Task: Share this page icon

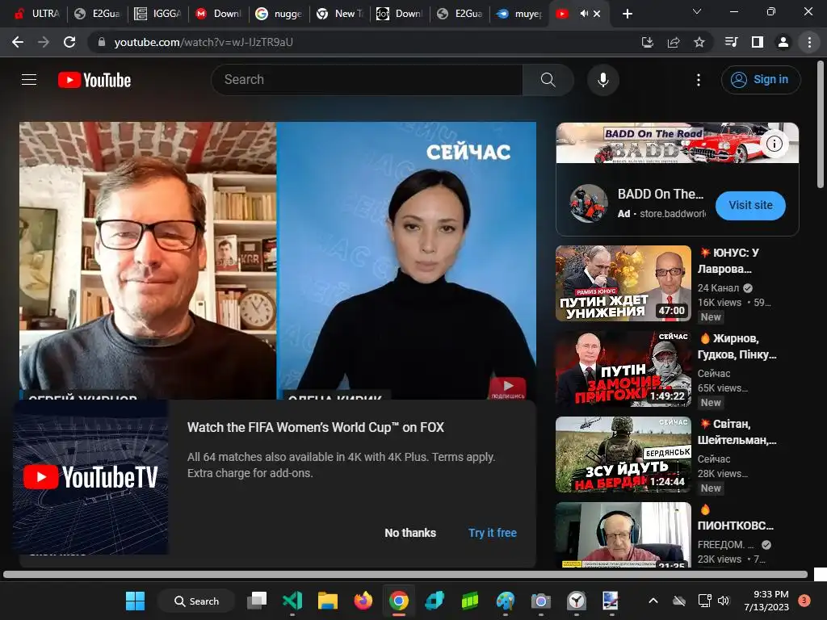Action: (x=674, y=42)
